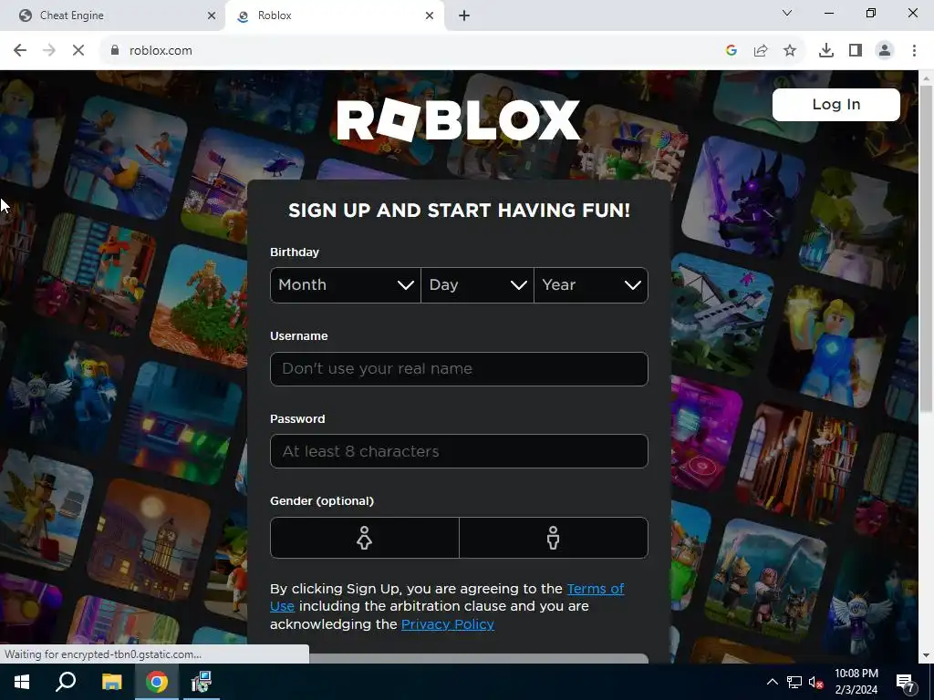Screen dimensions: 934x700
Task: Open the Terms of Use link
Action: 595,589
